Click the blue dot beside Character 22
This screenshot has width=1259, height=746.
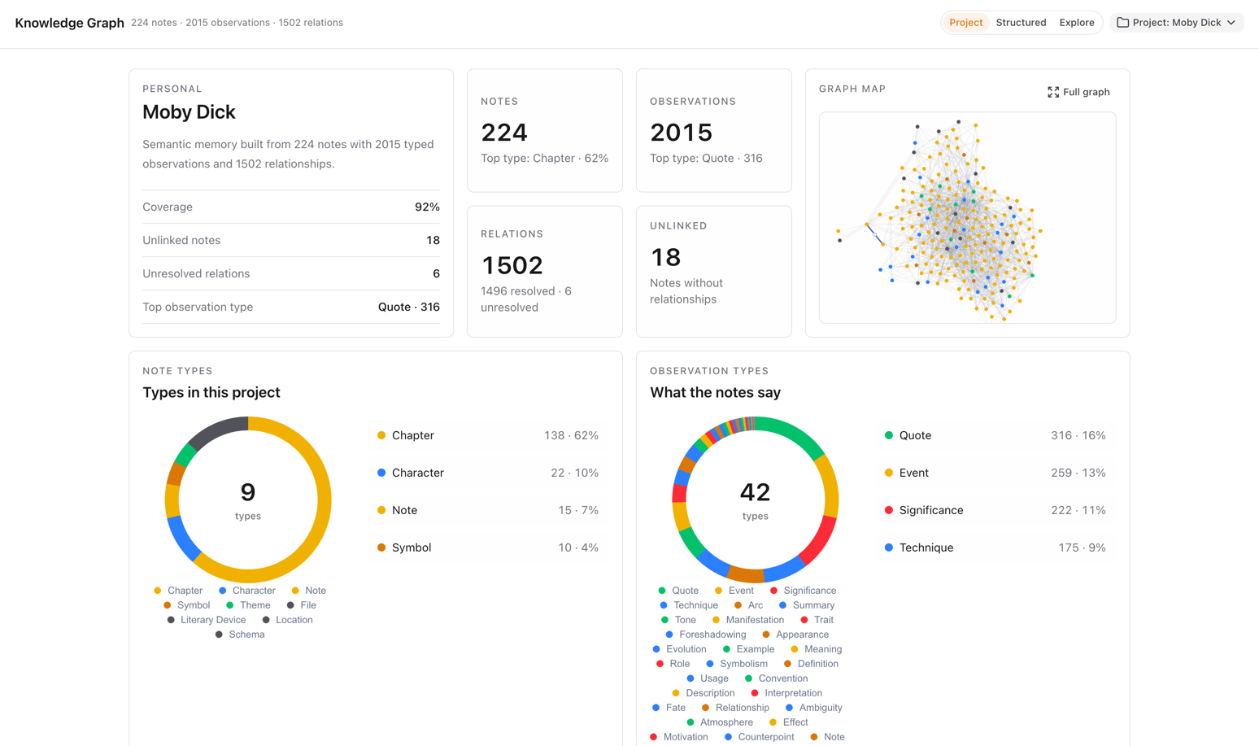pos(381,473)
